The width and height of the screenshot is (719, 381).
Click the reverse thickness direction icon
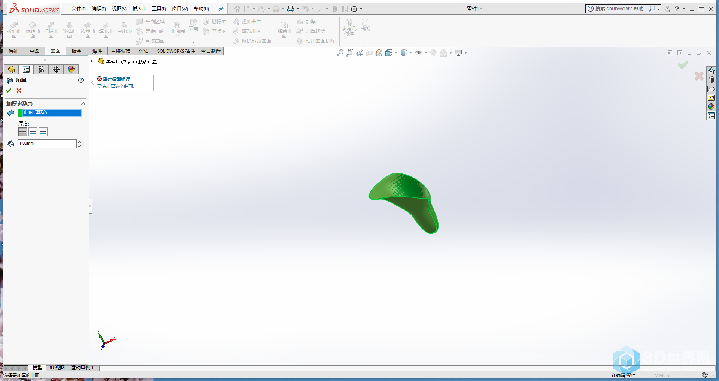point(11,143)
